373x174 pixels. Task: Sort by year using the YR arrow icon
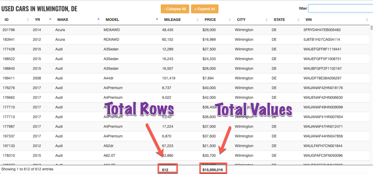[x=50, y=19]
